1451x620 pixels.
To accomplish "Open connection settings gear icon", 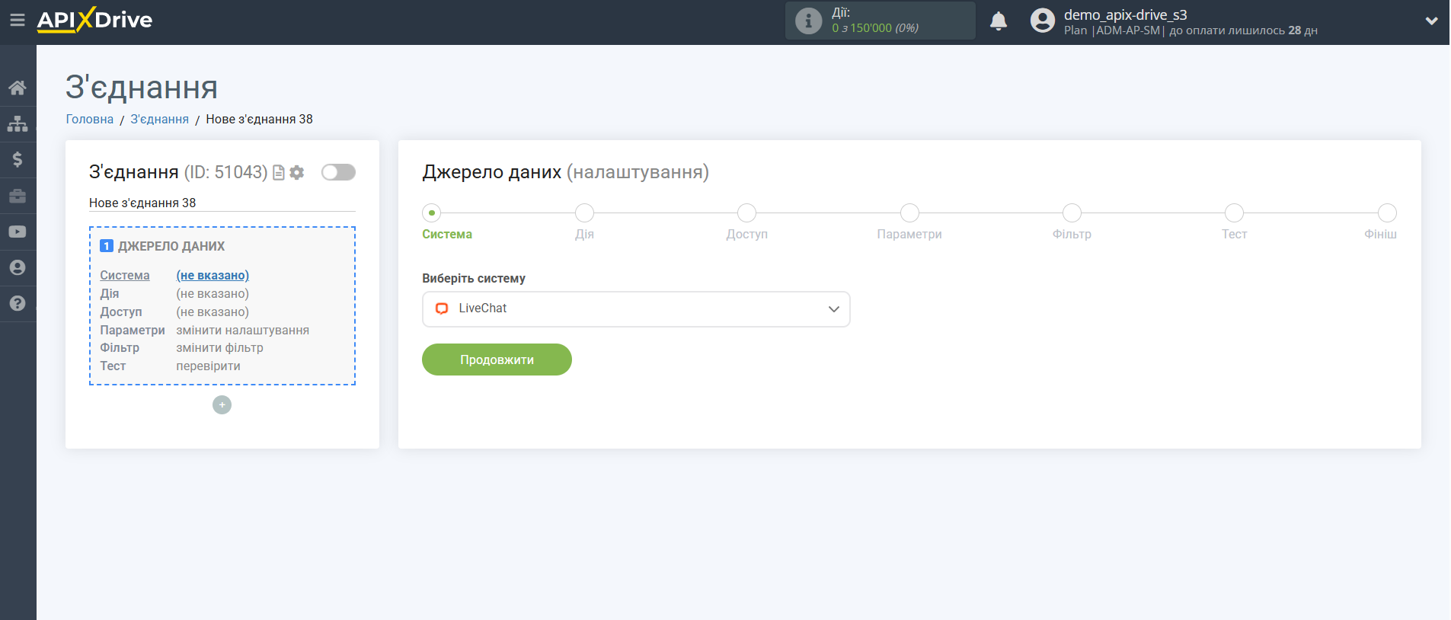I will 297,173.
